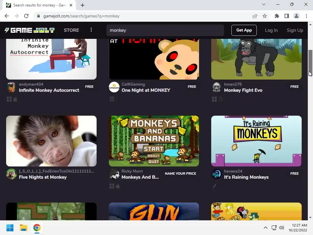Open the Chrome profile avatar
313x235 pixels.
point(296,16)
